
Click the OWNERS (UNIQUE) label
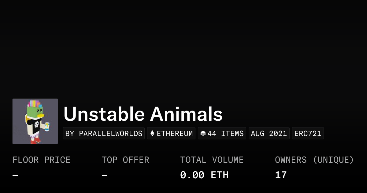(x=314, y=160)
